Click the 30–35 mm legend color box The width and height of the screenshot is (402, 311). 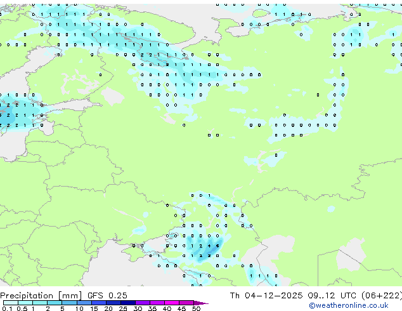point(142,303)
